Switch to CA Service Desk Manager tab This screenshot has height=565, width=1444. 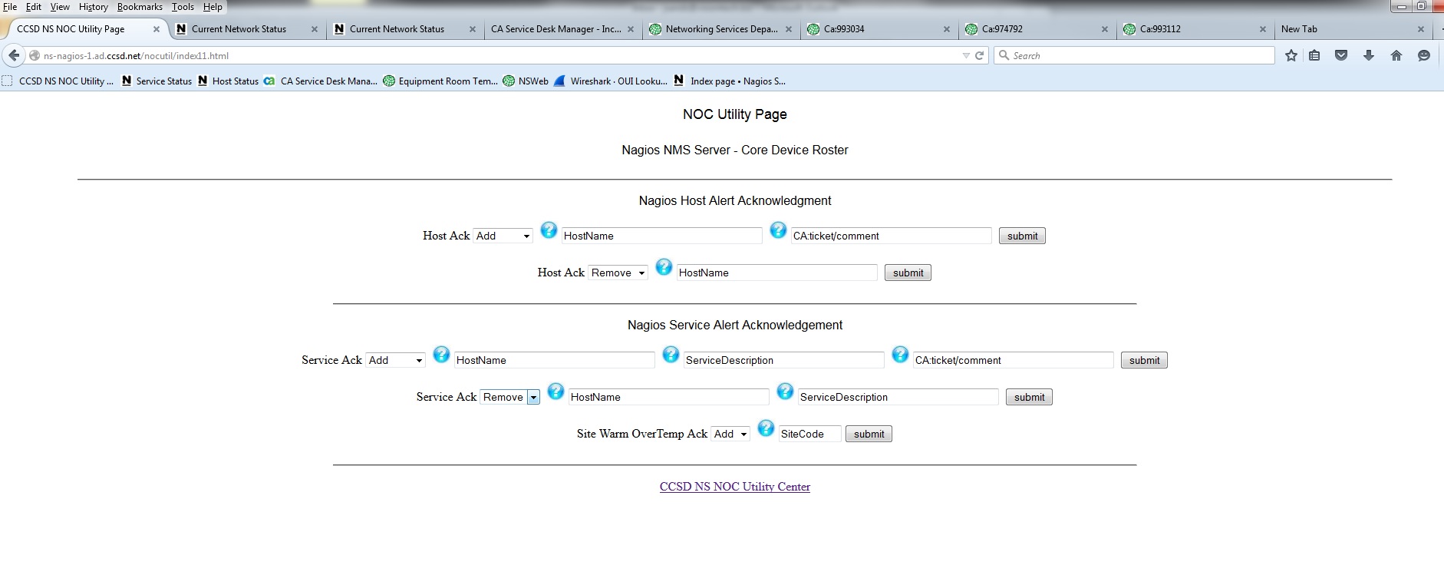(x=556, y=29)
